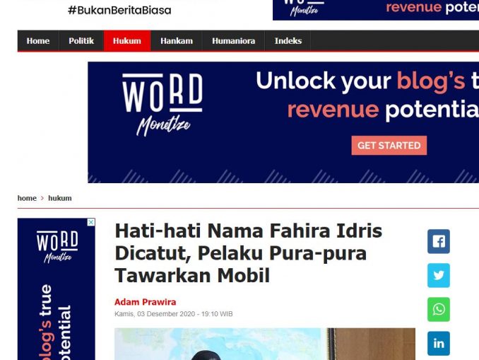Share article on Facebook icon

pyautogui.click(x=438, y=241)
